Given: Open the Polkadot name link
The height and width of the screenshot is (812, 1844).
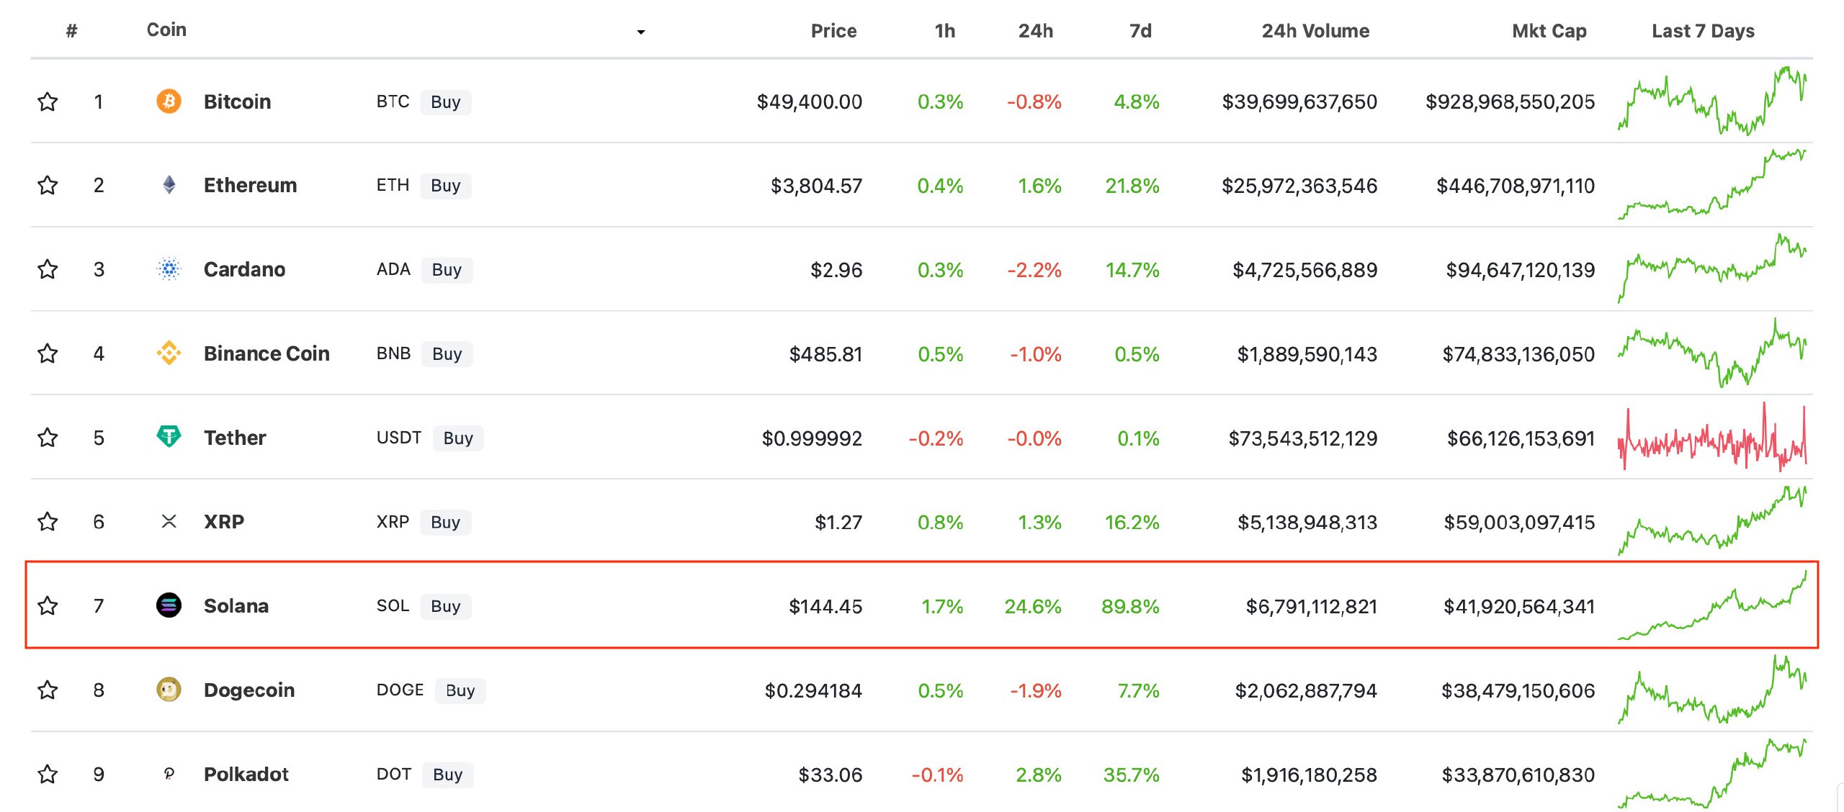Looking at the screenshot, I should tap(246, 774).
